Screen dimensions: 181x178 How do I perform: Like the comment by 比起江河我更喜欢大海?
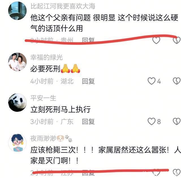(x=156, y=40)
